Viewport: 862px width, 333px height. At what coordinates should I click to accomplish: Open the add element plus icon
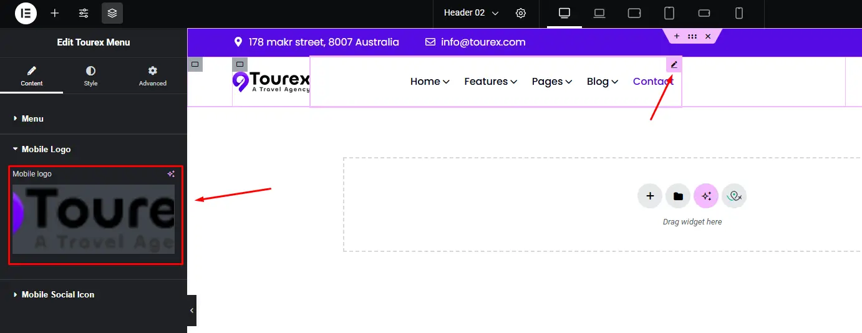(55, 13)
